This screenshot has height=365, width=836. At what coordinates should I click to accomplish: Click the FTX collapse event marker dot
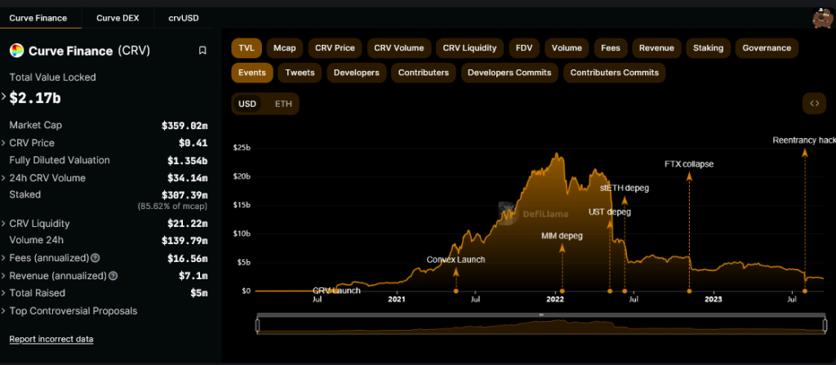pyautogui.click(x=689, y=291)
